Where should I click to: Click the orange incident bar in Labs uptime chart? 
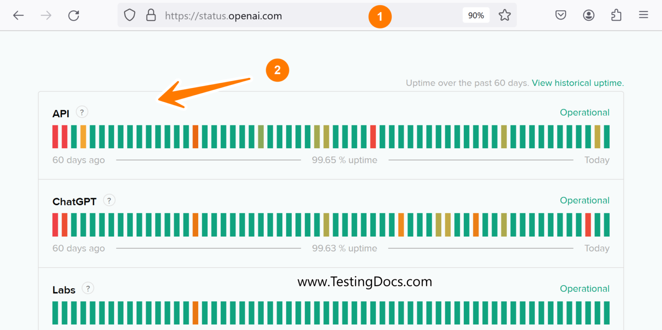[196, 313]
